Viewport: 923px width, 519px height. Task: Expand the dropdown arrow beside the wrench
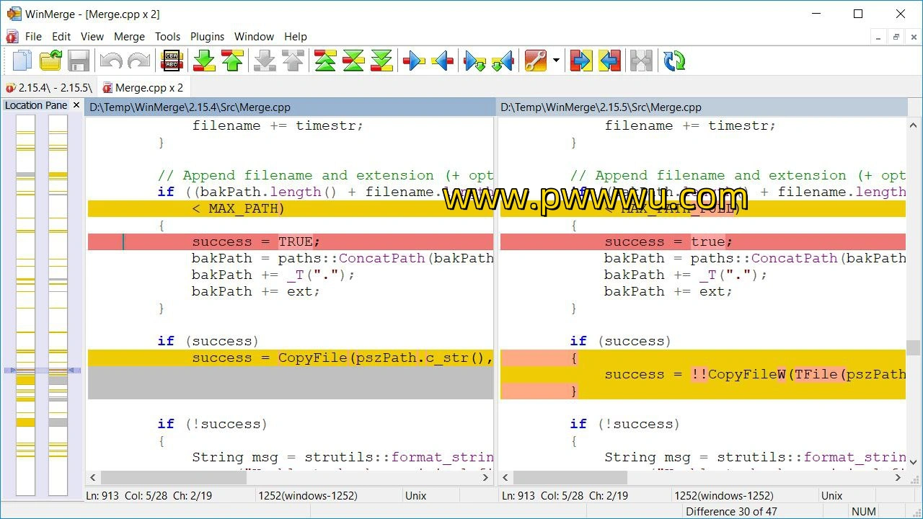click(556, 61)
